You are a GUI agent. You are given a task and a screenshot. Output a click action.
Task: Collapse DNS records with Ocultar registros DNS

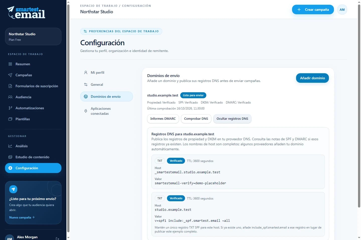click(232, 118)
